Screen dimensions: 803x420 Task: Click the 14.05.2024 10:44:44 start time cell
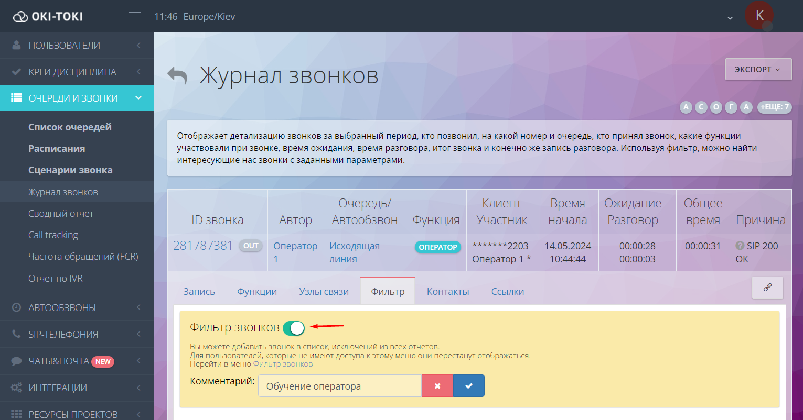point(568,252)
